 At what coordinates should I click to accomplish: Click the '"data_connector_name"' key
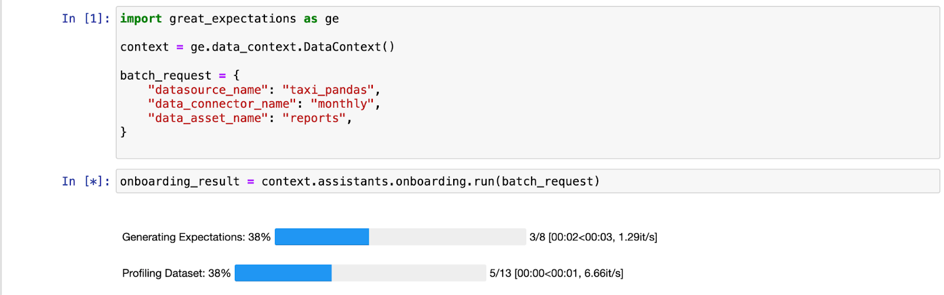coord(222,104)
